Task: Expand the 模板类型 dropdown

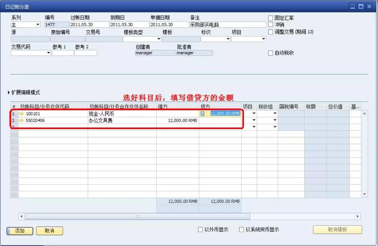Action: tap(158, 38)
